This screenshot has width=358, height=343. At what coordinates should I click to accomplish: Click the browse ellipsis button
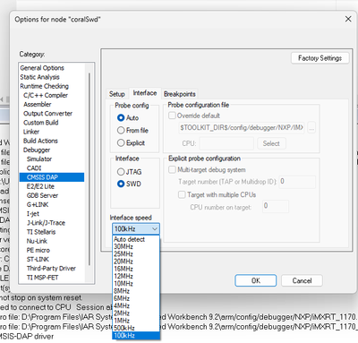click(311, 128)
